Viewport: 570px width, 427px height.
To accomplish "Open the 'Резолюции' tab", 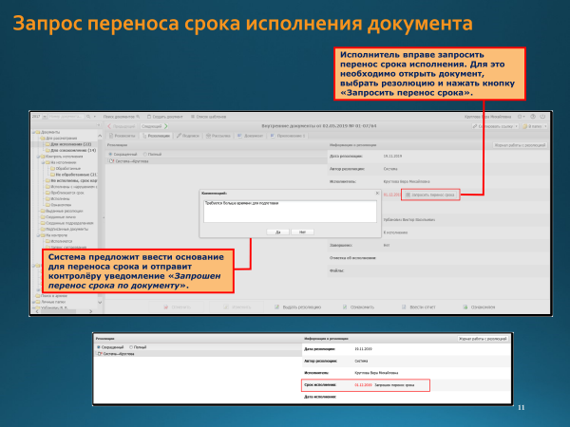I will pyautogui.click(x=156, y=136).
